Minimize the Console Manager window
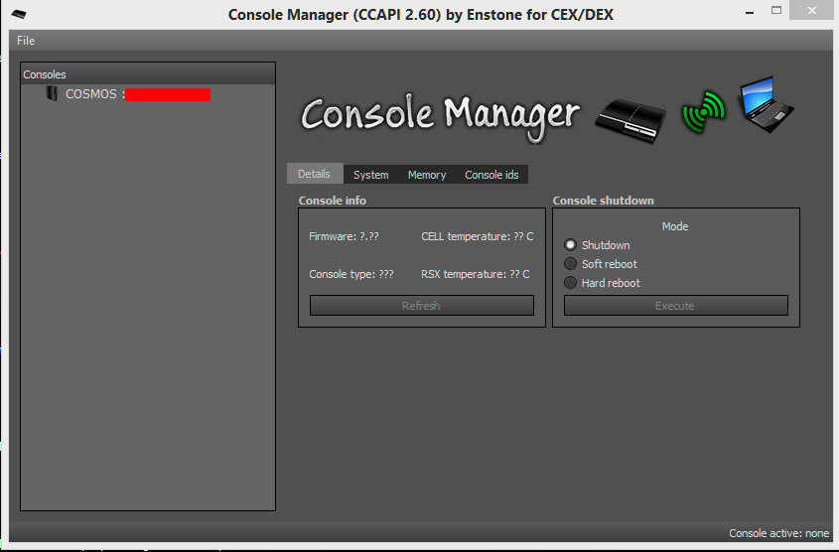The width and height of the screenshot is (839, 552). click(x=746, y=11)
